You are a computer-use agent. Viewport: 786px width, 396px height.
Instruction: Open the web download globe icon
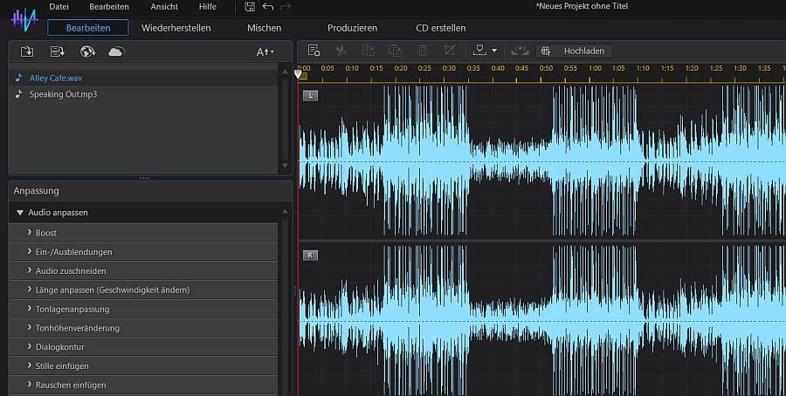coord(86,51)
